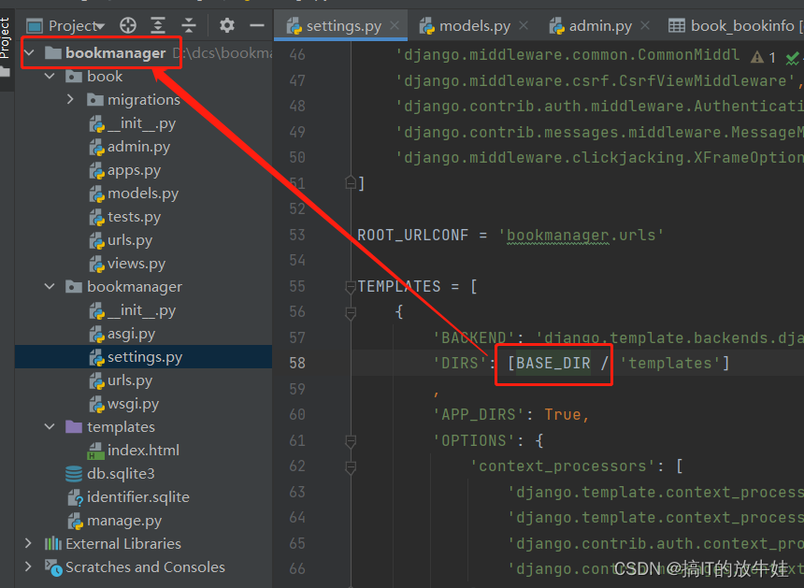The image size is (804, 588).
Task: Select asgi.py in the project tree
Action: tap(131, 334)
